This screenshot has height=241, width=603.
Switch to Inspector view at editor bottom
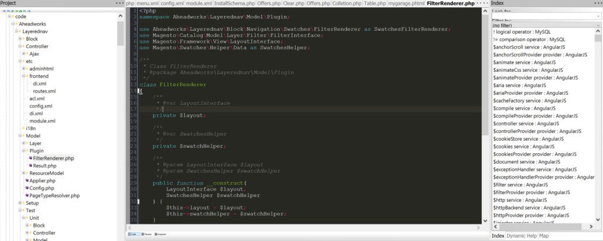click(160, 234)
